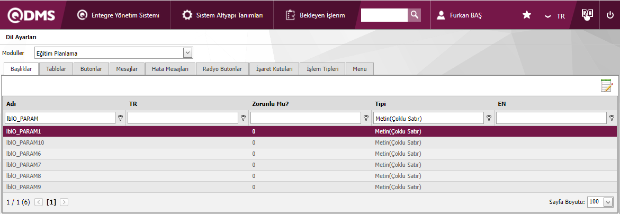The image size is (620, 214).
Task: Click filter icon beside Tipi filter field
Action: coord(489,118)
